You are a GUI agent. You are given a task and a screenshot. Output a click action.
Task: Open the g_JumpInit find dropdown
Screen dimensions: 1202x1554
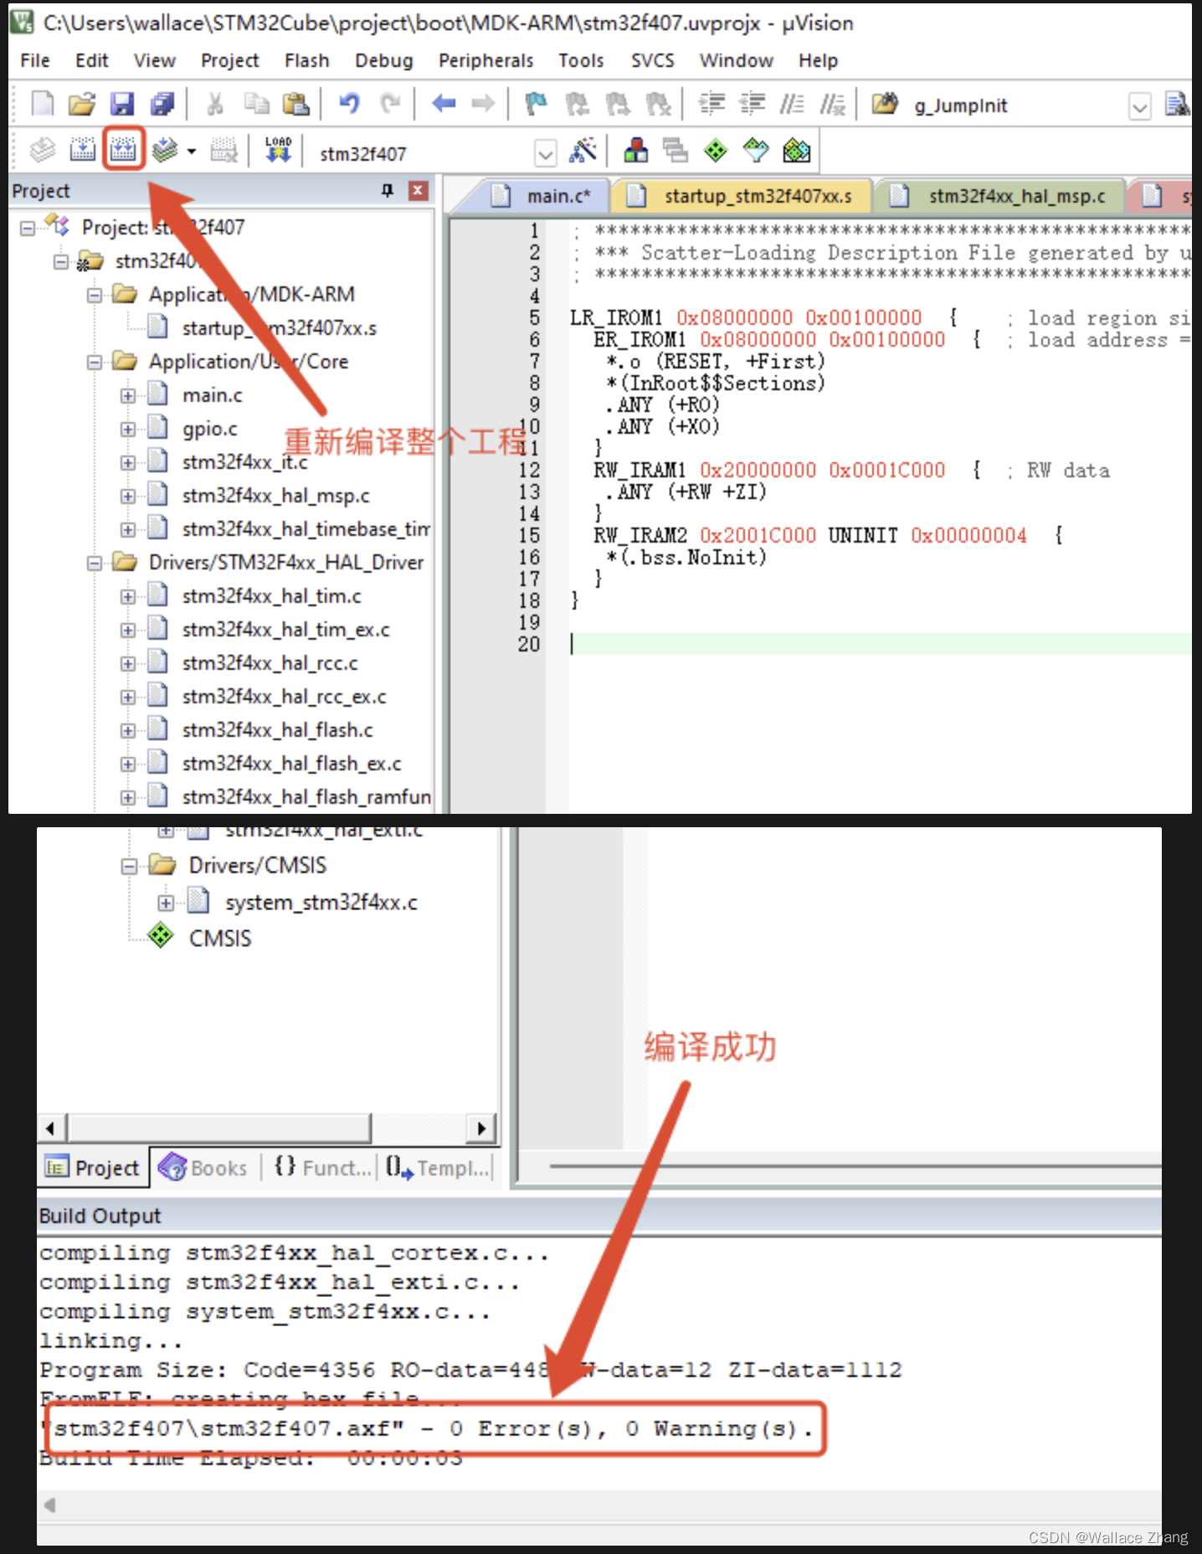coord(1139,106)
